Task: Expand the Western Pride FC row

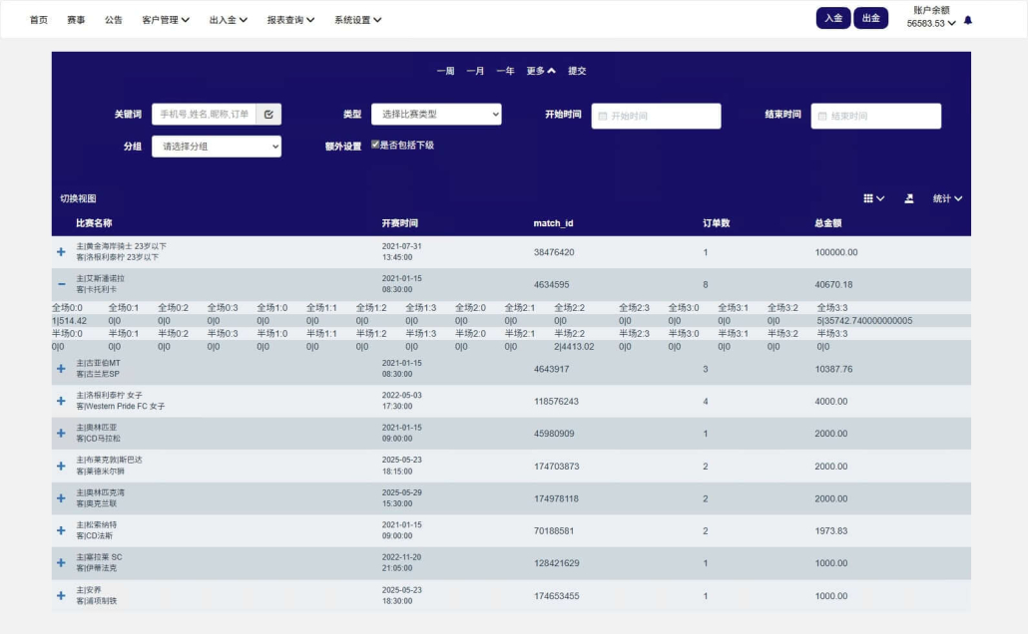Action: 61,401
